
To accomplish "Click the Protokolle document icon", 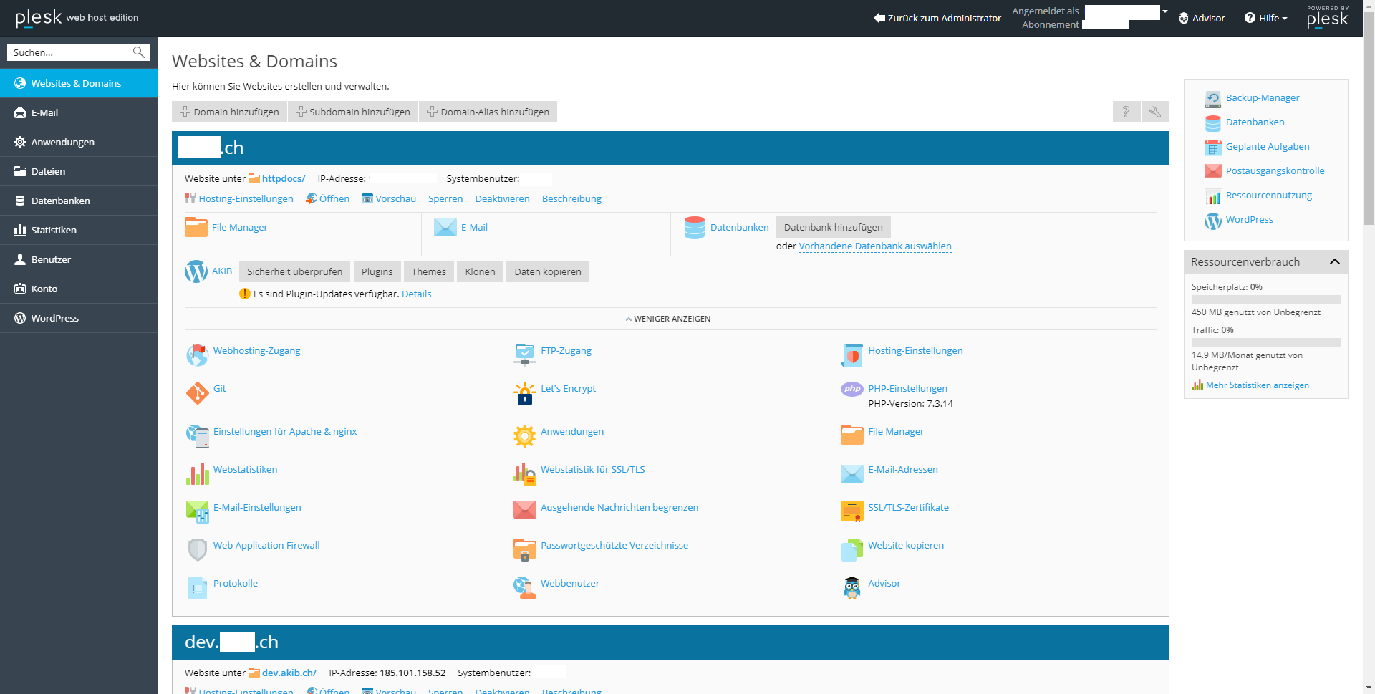I will (x=197, y=587).
